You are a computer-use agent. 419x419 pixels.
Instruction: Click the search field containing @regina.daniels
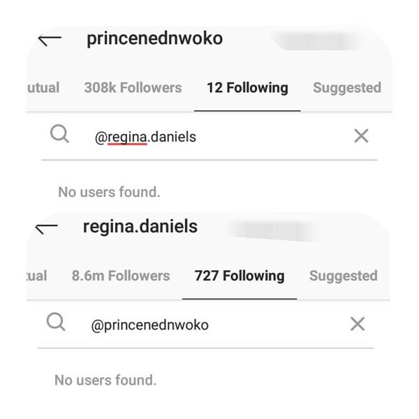click(209, 137)
